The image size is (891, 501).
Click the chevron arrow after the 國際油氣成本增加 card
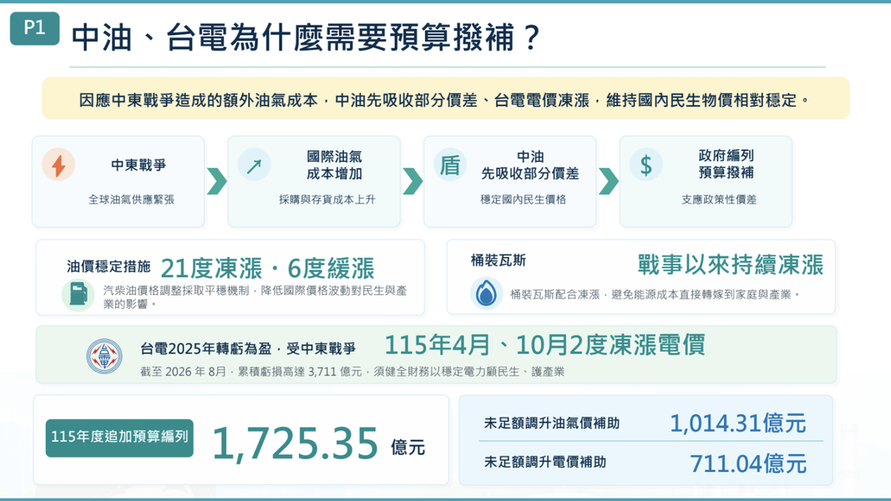(x=413, y=181)
